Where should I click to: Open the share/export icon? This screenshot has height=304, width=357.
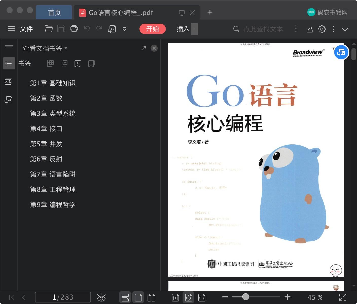coord(310,29)
